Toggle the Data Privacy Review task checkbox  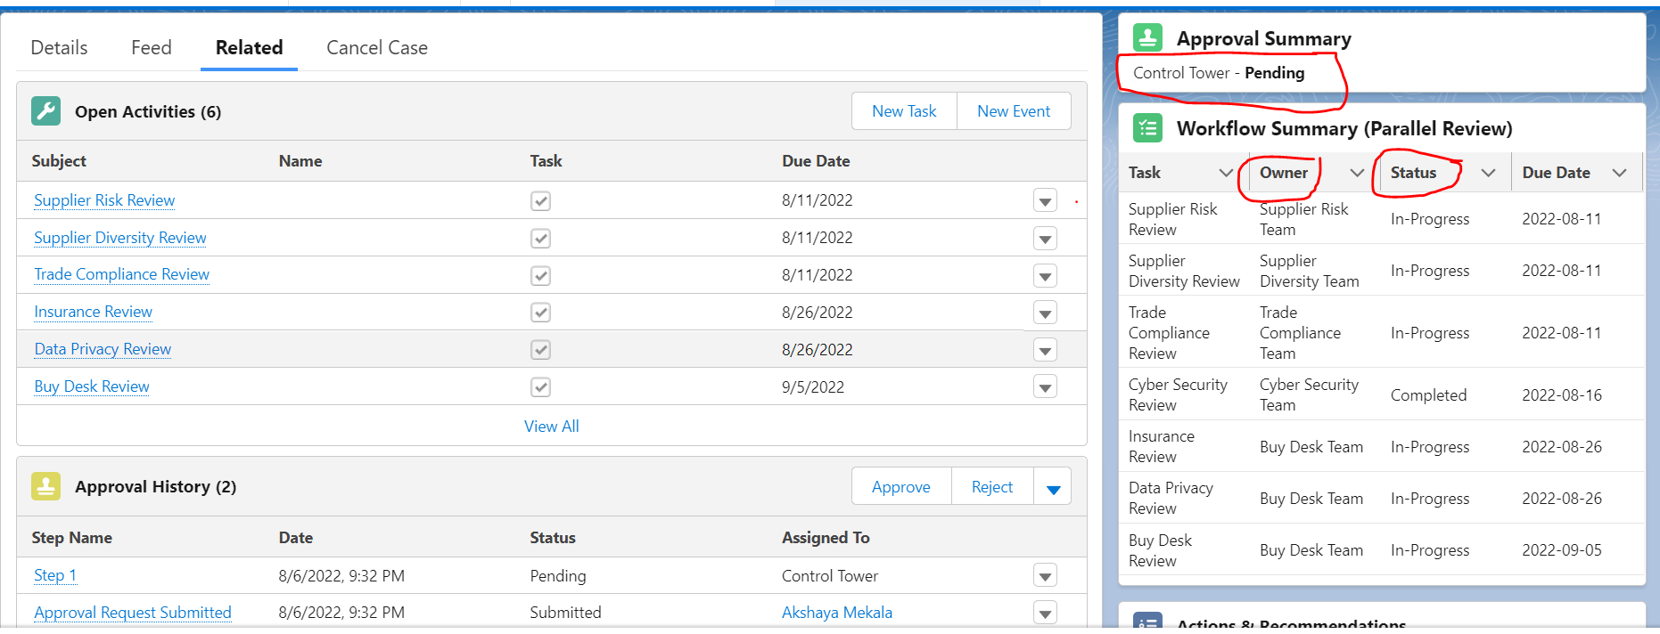(x=540, y=350)
